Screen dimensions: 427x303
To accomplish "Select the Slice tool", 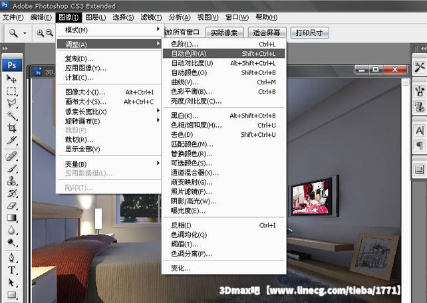I will pos(11,140).
